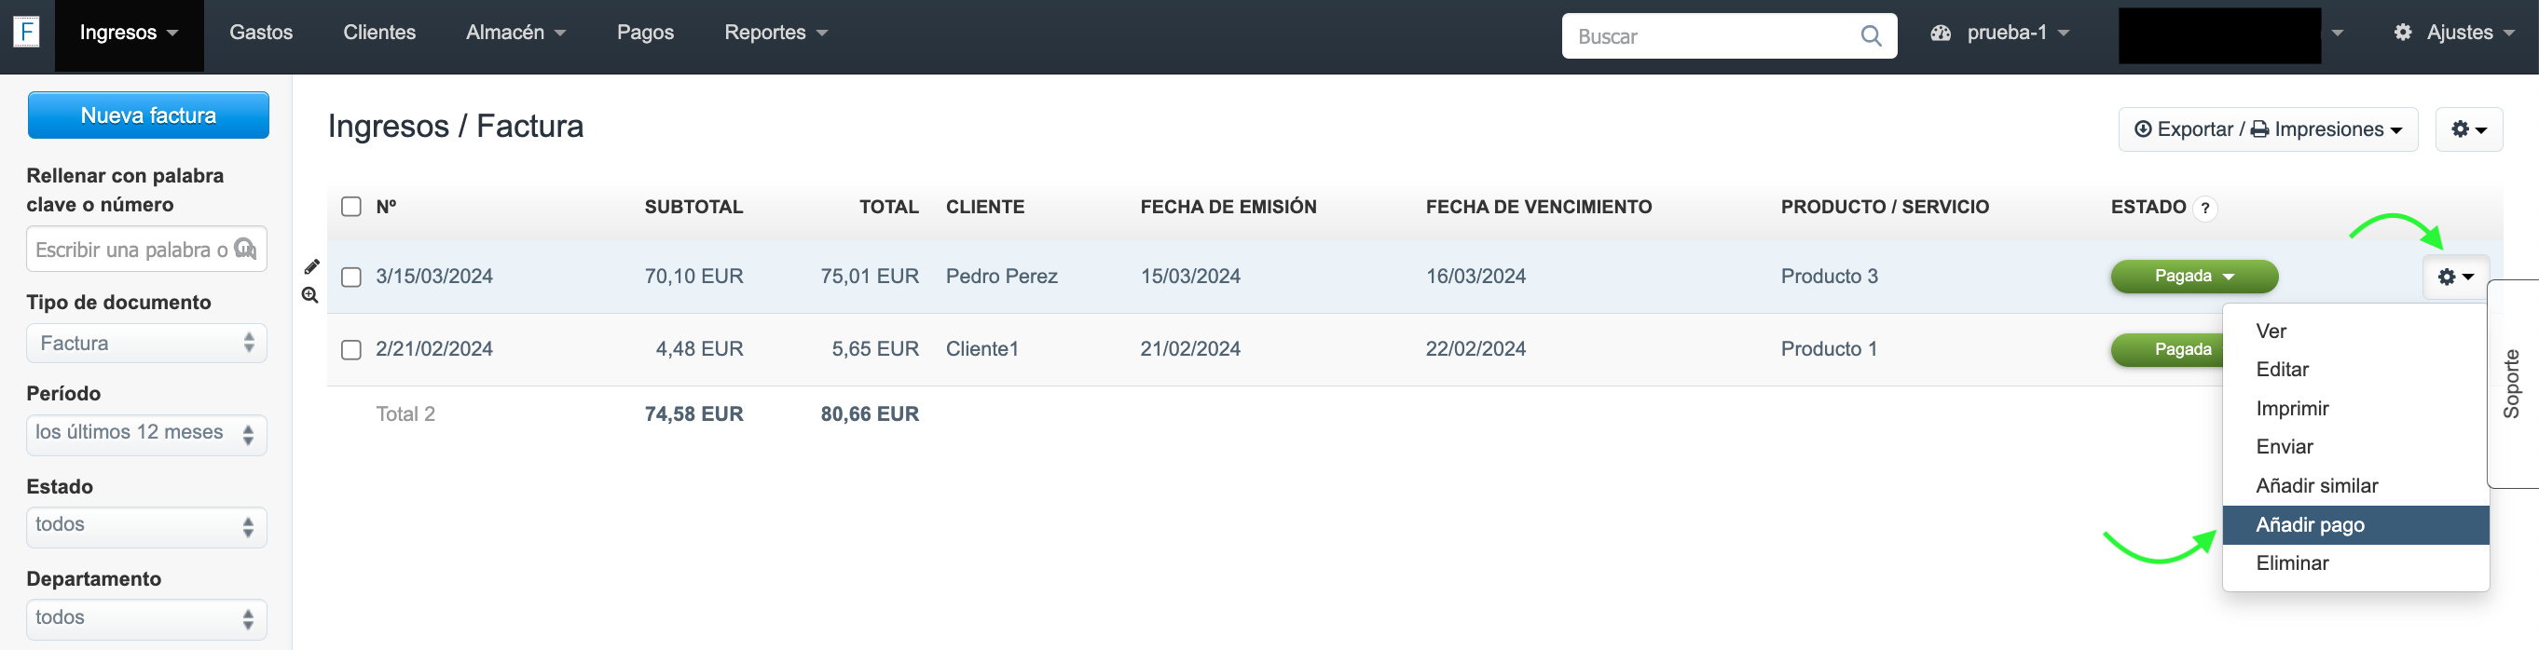
Task: Click invoice number 3/15/03/2024
Action: (433, 277)
